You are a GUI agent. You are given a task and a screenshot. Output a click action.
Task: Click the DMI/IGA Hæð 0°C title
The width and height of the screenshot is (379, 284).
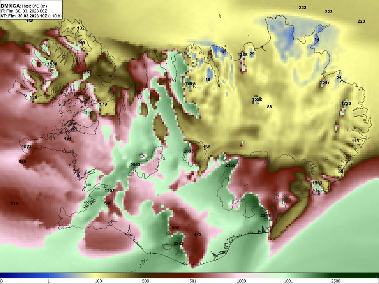23,6
